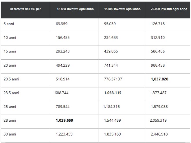Image resolution: width=191 pixels, height=143 pixels.
Task: Select the 63,359 cell
Action: (62, 24)
